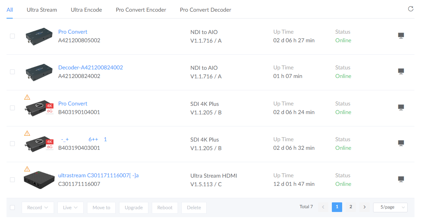Viewport: 421px width, 224px height.
Task: Click monitor icon for device B403190403001
Action: (401, 143)
